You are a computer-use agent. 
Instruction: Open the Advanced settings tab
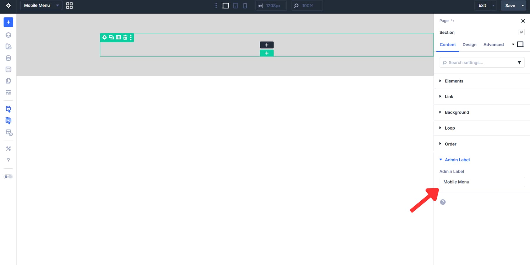coord(493,44)
